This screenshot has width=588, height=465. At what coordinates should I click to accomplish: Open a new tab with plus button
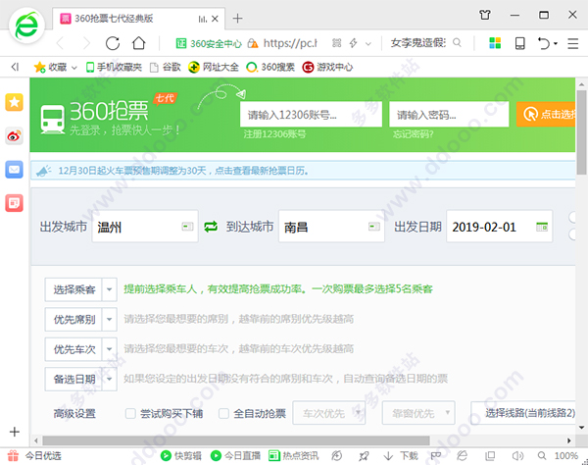point(237,19)
